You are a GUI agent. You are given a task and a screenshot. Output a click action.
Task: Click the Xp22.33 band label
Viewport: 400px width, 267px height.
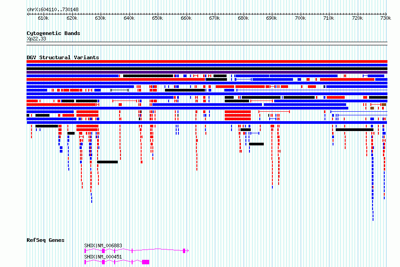click(x=36, y=39)
